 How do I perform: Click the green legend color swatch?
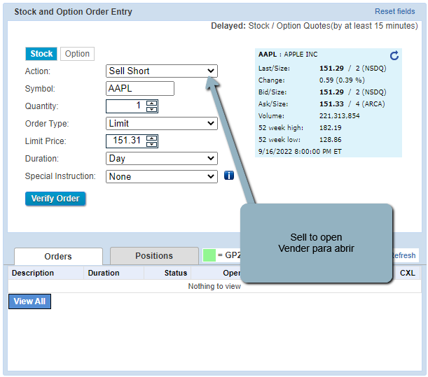[x=209, y=255]
